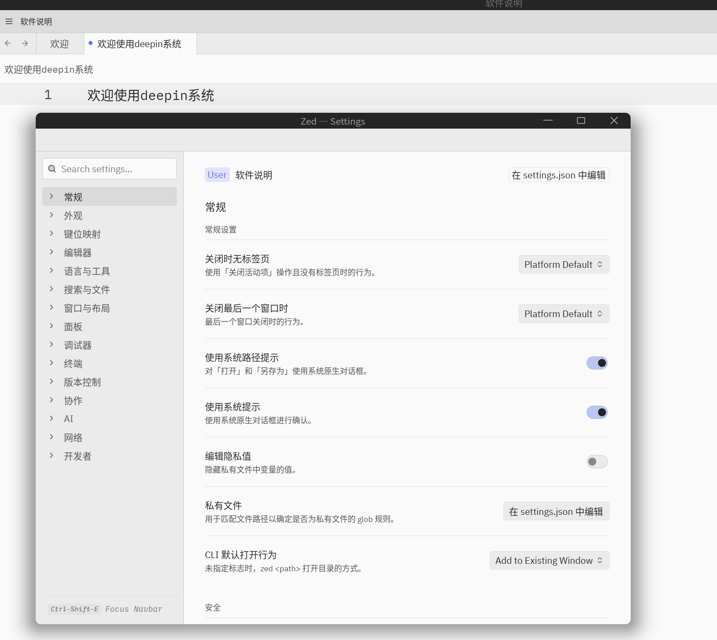Click the search magnifier icon in settings
Screen dimensions: 717x640
coord(52,169)
